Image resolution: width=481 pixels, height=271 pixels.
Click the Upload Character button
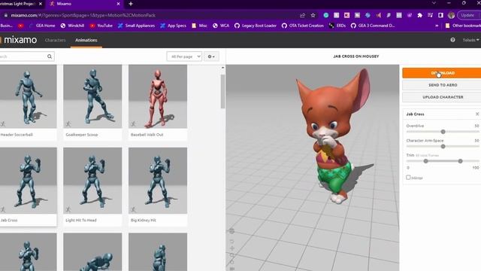(x=442, y=97)
